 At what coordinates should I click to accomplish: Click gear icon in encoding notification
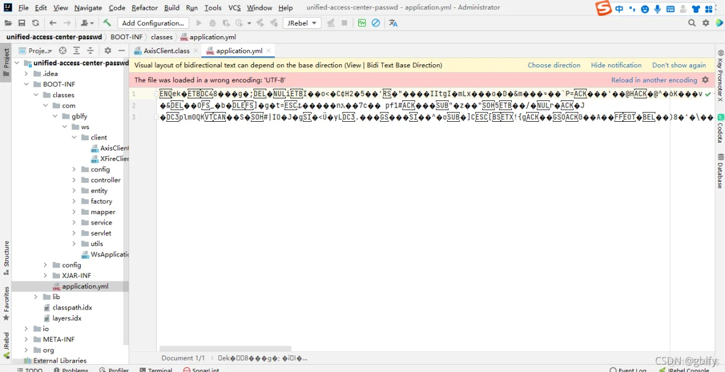(x=705, y=80)
